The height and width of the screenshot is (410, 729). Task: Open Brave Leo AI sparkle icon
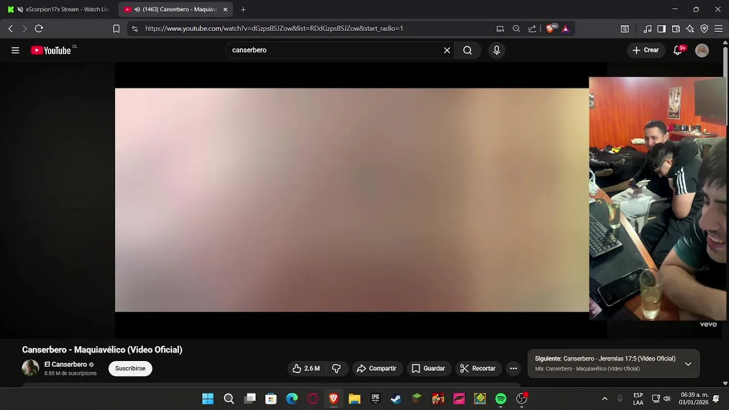click(690, 28)
